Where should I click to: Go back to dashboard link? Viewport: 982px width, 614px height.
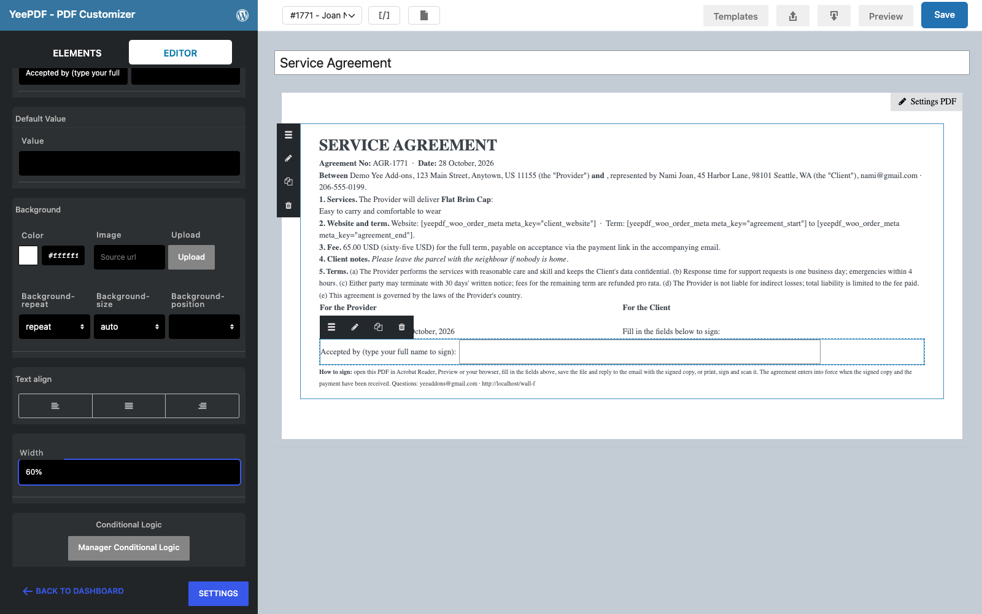tap(74, 591)
